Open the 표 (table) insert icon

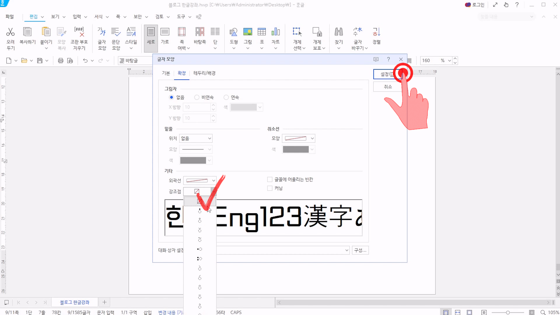[x=262, y=32]
